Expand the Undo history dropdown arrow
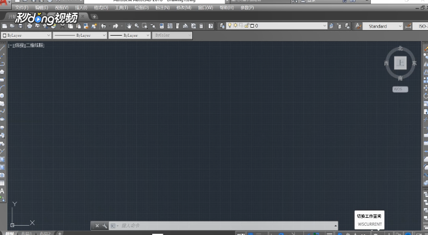The width and height of the screenshot is (428, 235). pos(109,26)
